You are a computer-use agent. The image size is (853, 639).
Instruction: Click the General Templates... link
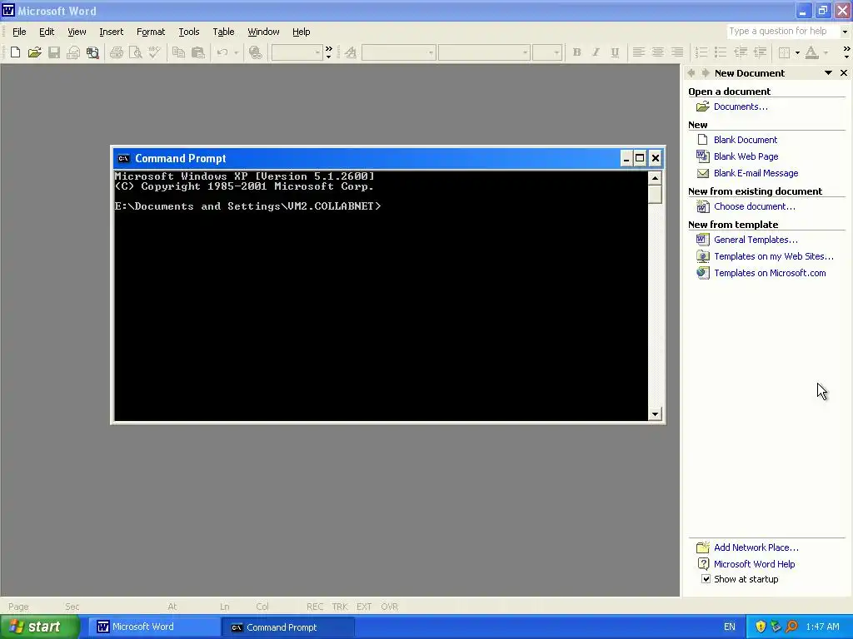756,240
